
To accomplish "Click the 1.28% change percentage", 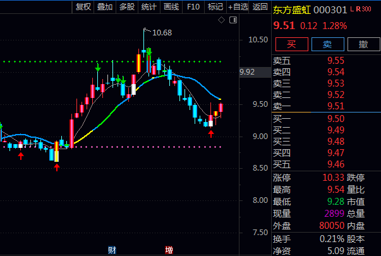I will [x=335, y=26].
